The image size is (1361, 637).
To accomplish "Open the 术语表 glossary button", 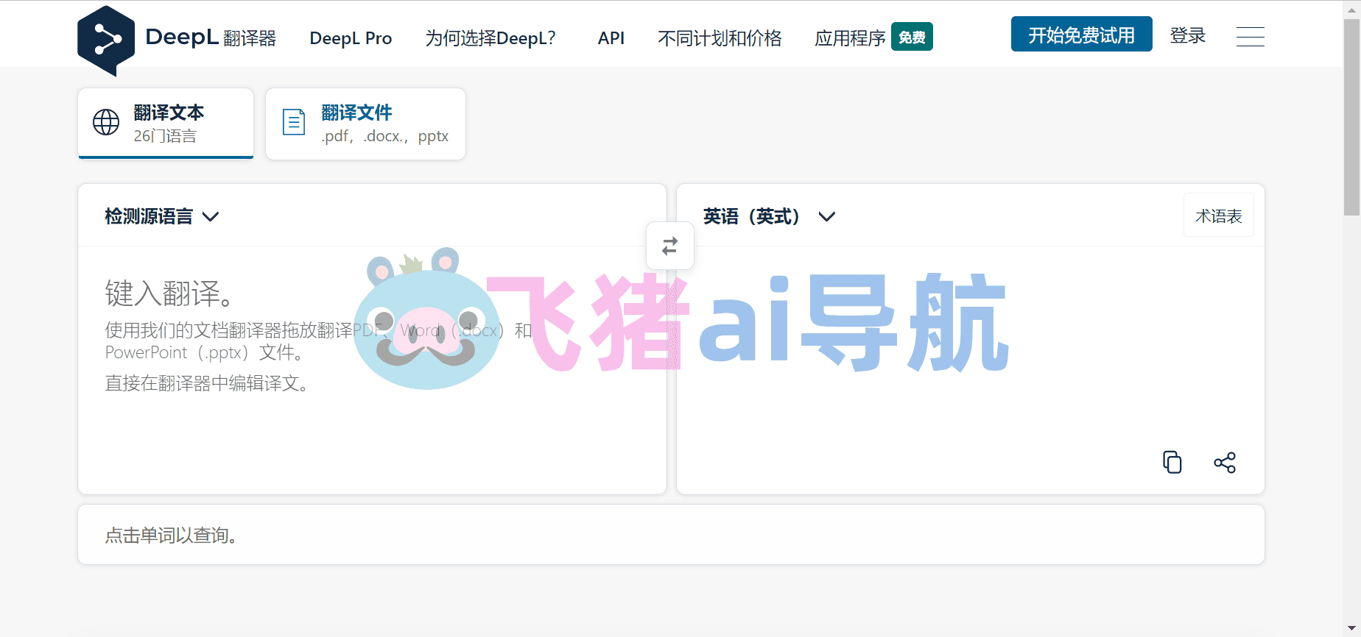I will (x=1218, y=216).
